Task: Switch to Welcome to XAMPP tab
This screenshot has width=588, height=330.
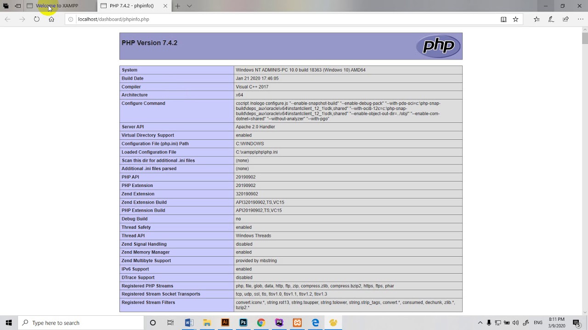Action: point(57,6)
